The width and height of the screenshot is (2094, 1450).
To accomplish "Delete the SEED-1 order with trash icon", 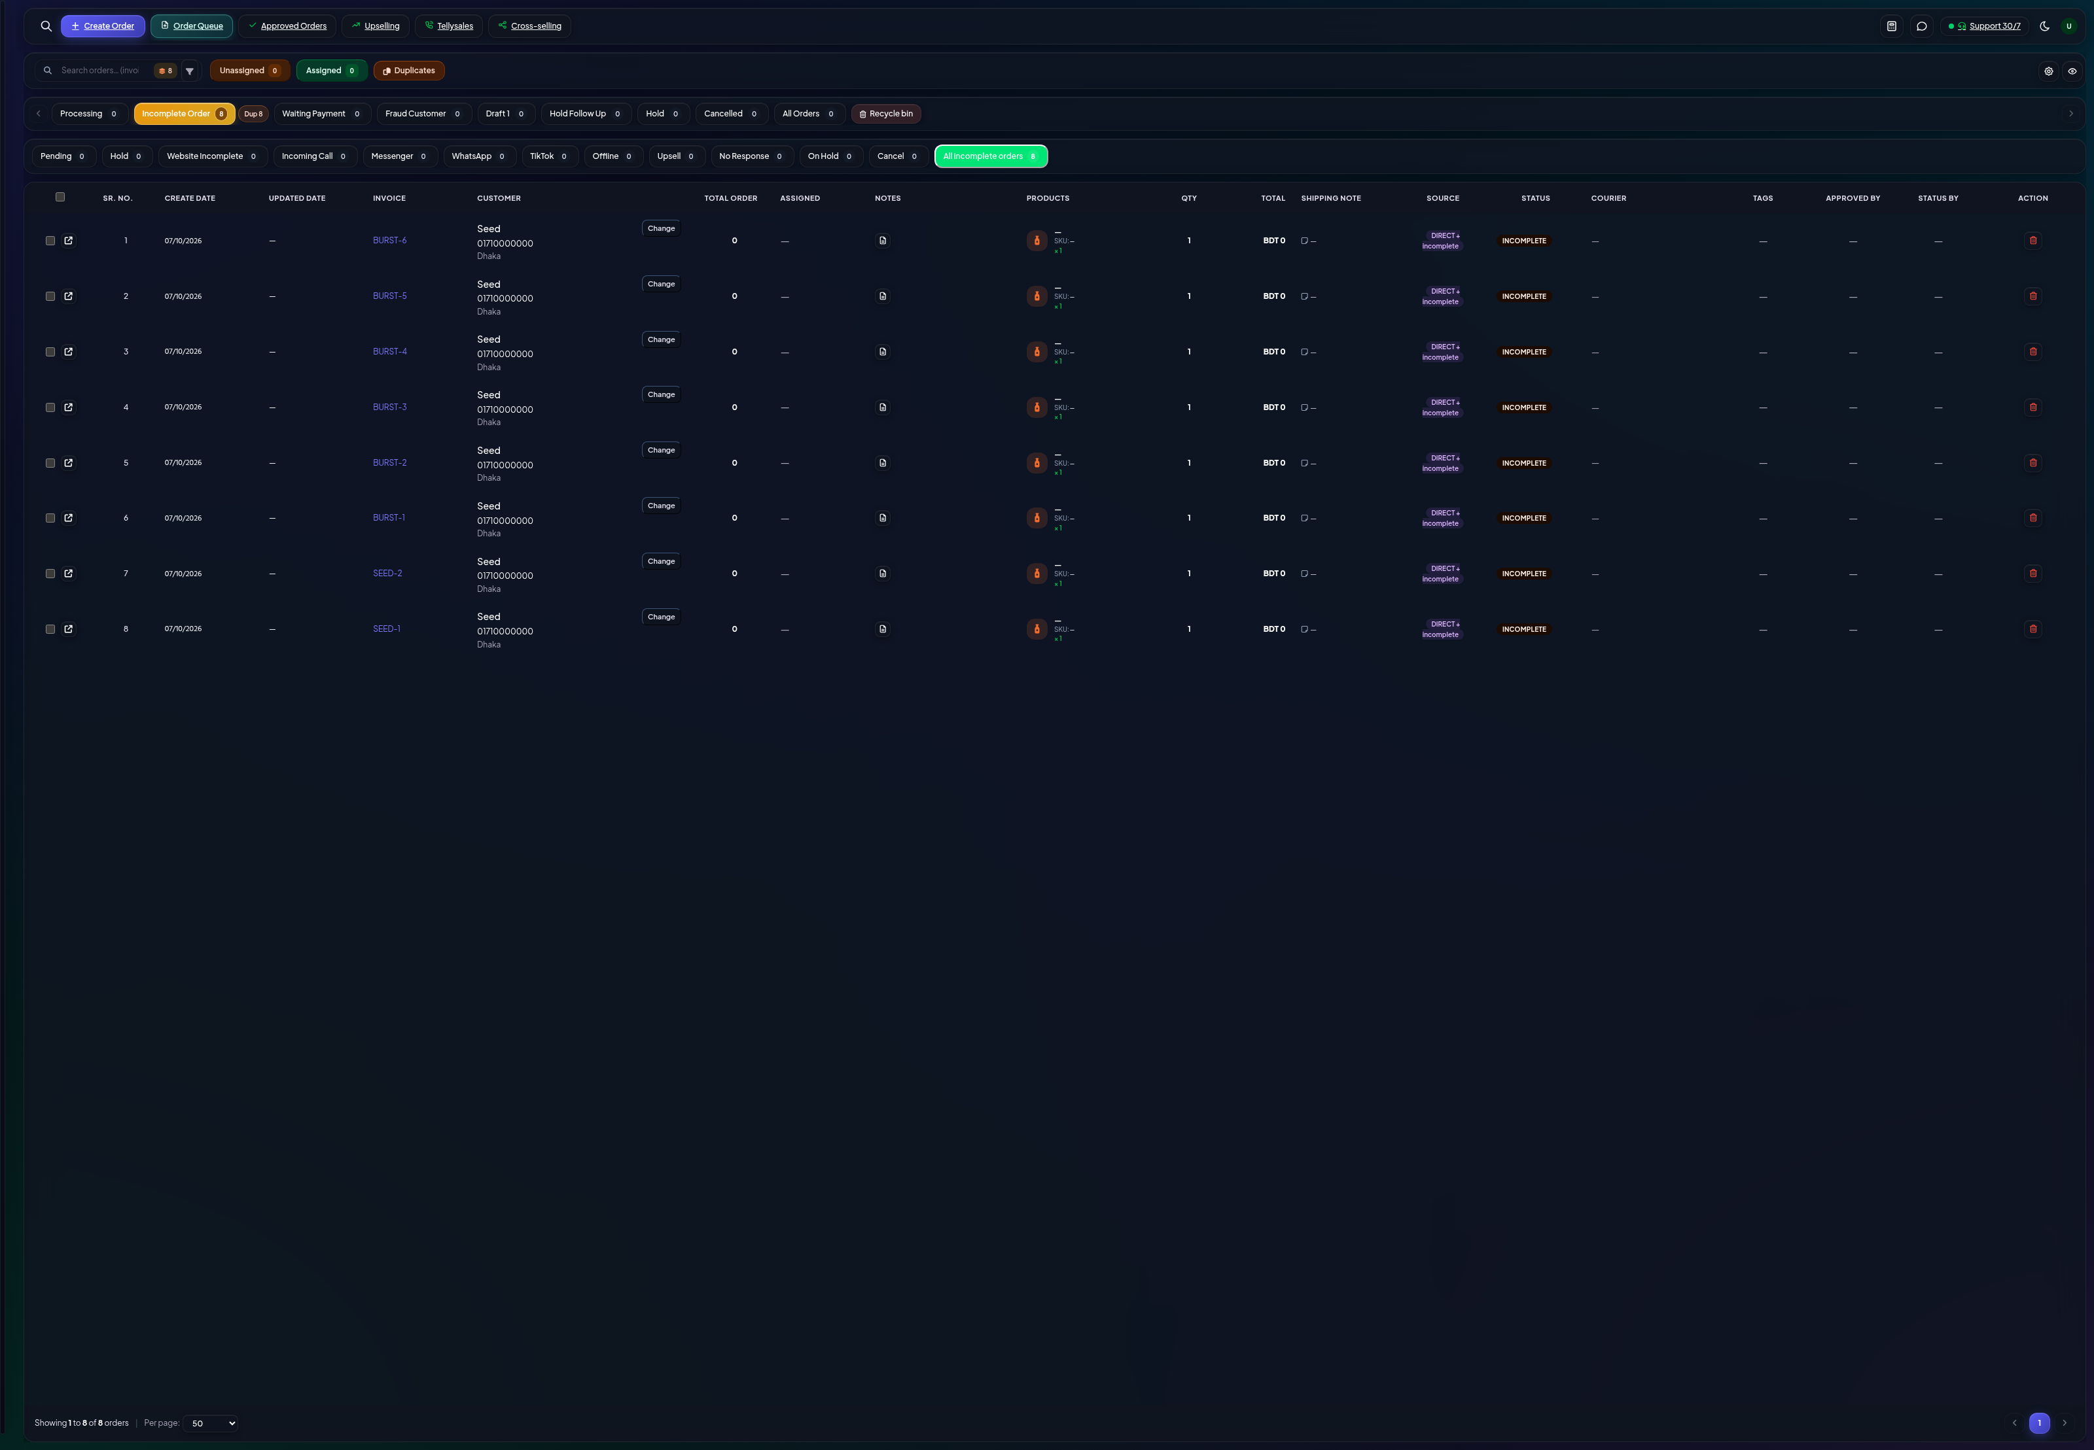I will tap(2033, 629).
